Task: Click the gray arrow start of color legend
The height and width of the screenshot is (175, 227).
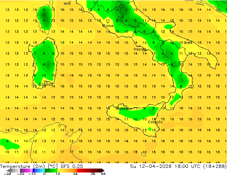Action: 8,170
